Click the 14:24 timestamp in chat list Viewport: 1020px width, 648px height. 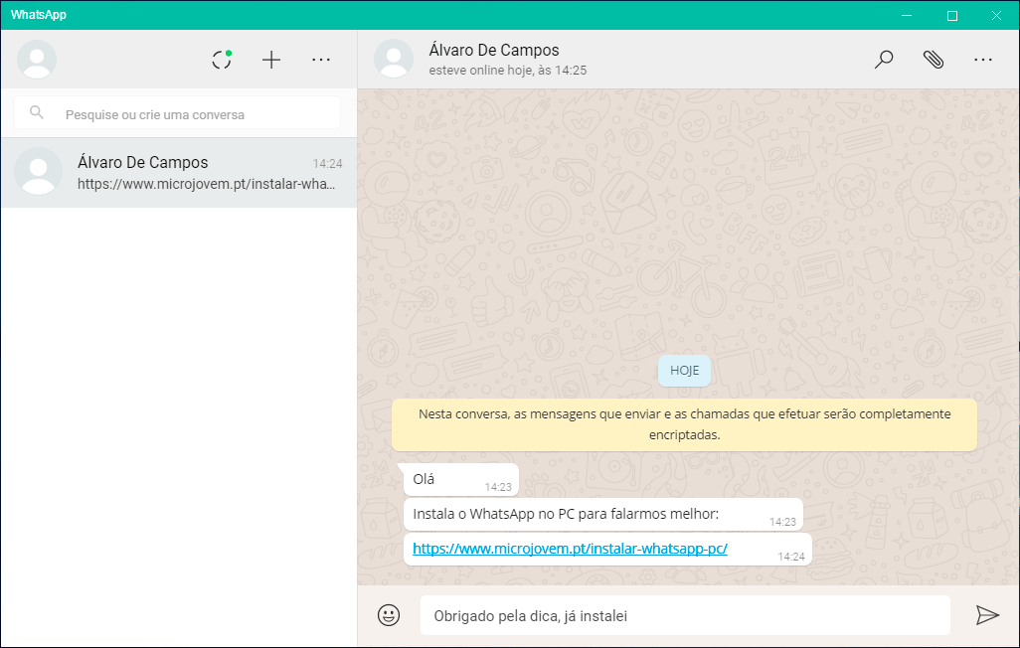tap(327, 163)
